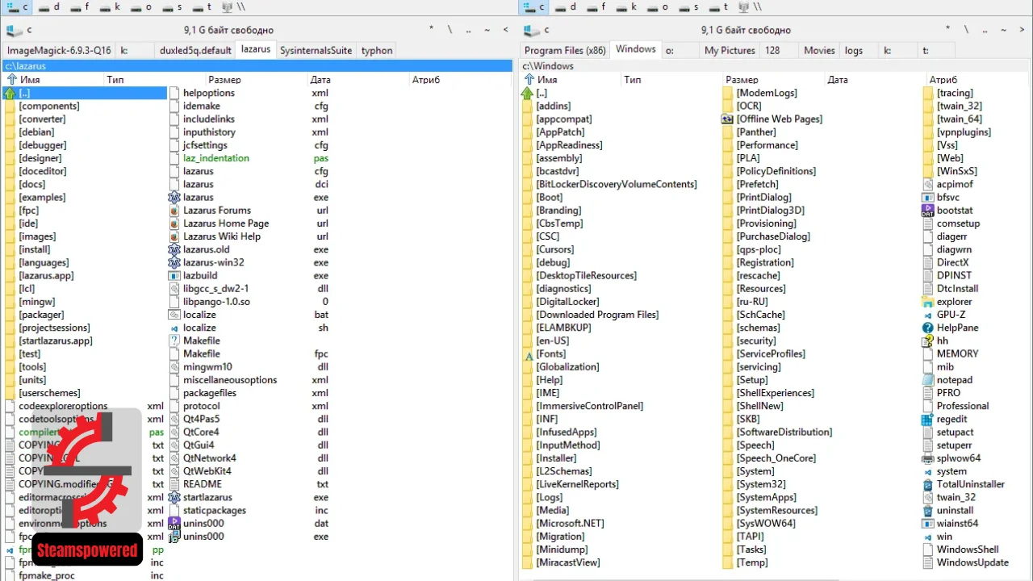1033x581 pixels.
Task: Click the c:\Windows path bar
Action: click(x=776, y=66)
